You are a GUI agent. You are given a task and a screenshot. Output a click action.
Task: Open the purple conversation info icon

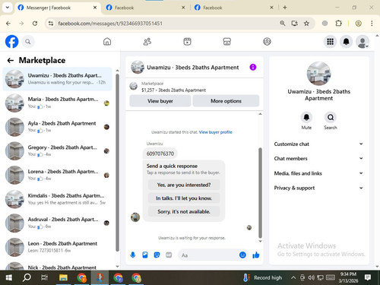(253, 67)
